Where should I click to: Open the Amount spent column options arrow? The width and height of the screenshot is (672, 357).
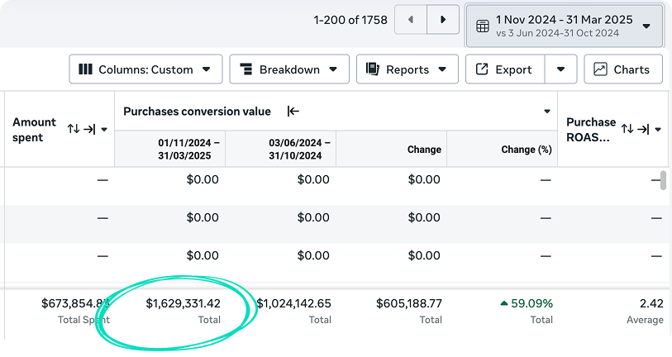[x=104, y=130]
